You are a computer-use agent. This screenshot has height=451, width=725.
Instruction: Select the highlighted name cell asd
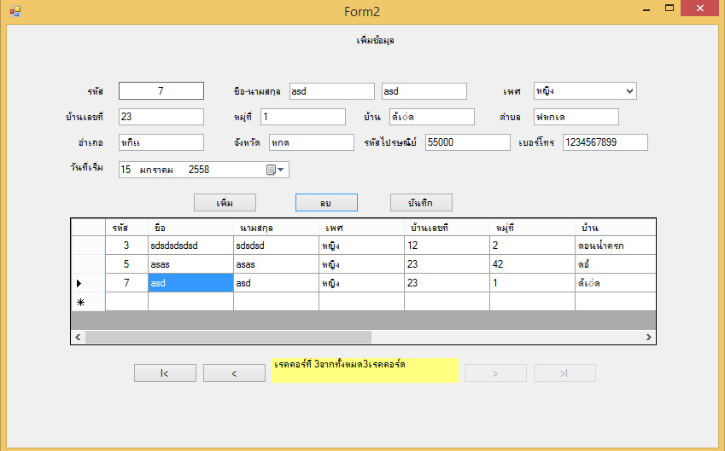190,283
